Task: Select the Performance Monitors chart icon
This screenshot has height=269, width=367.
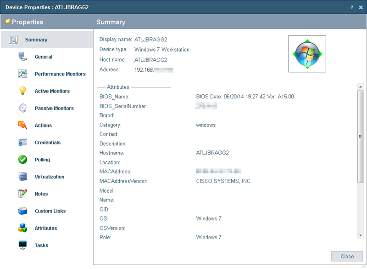Action: pos(22,74)
